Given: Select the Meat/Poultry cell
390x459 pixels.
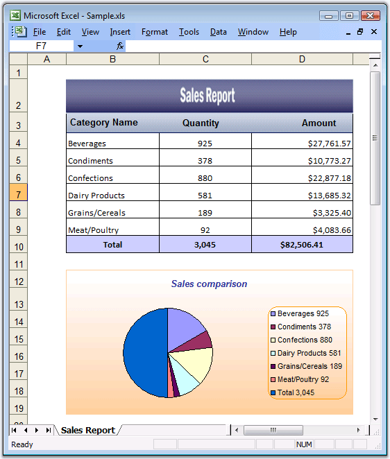Looking at the screenshot, I should pos(113,227).
